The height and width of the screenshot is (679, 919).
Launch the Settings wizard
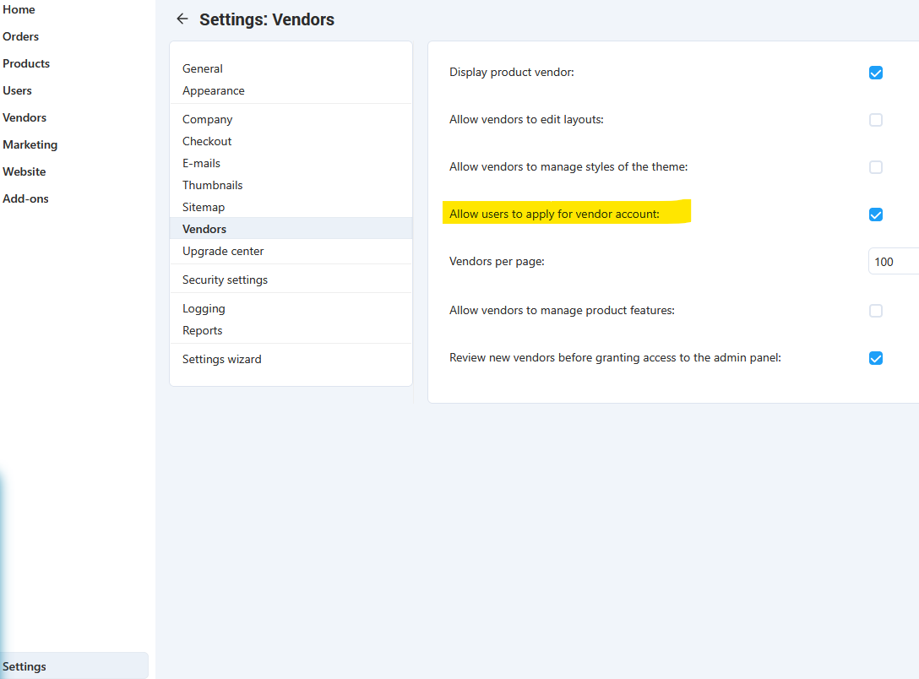click(222, 359)
